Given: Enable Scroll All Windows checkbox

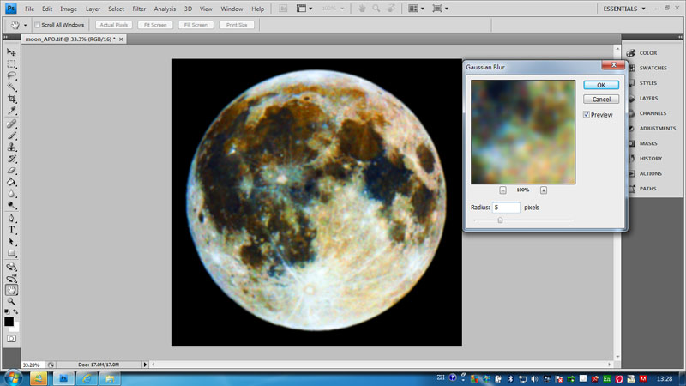Looking at the screenshot, I should [38, 25].
